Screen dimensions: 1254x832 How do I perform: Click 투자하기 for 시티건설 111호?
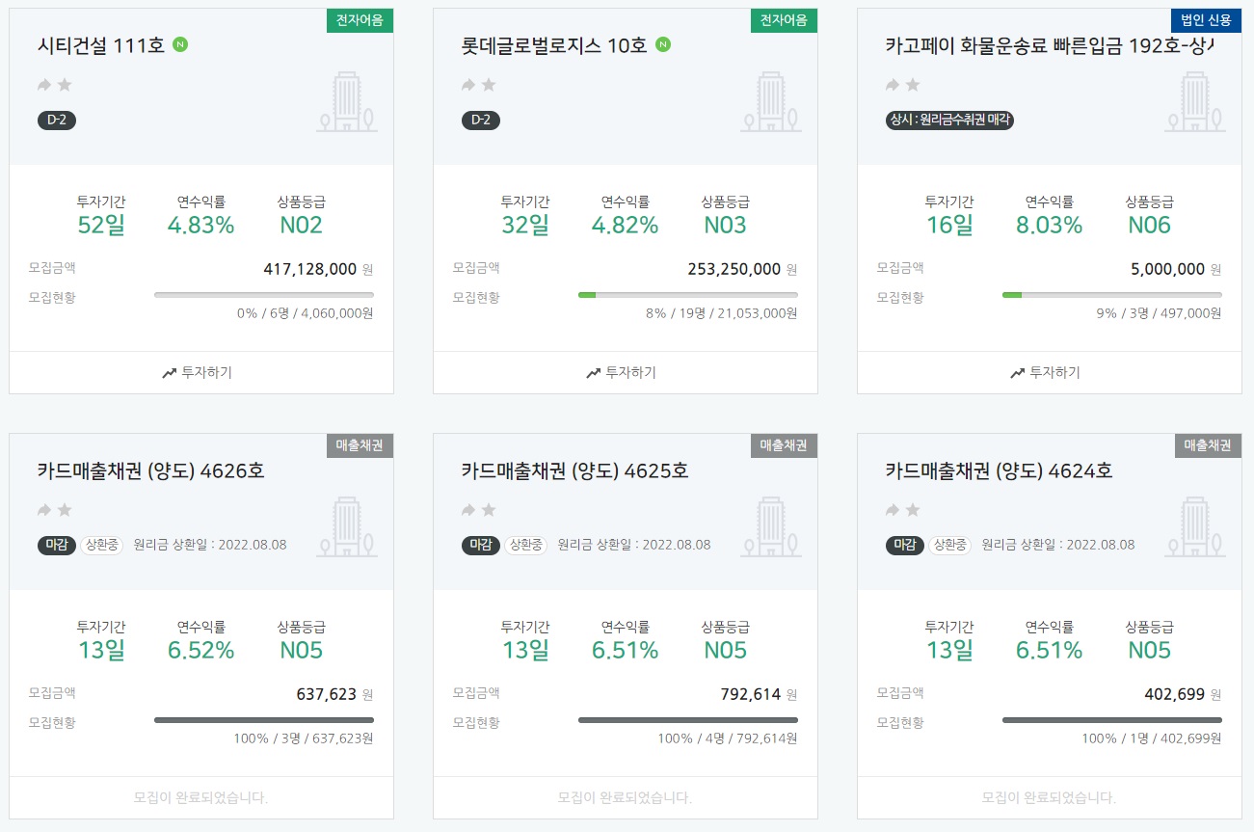point(198,372)
